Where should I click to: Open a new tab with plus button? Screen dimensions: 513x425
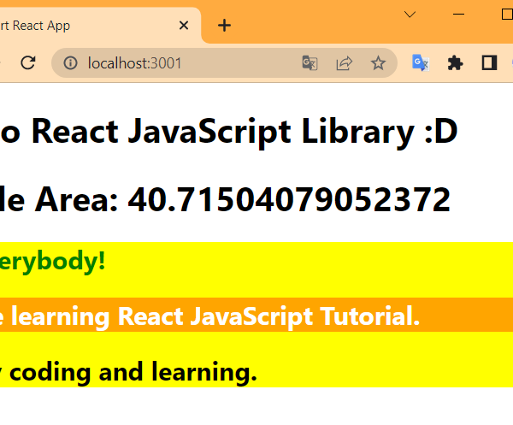224,26
